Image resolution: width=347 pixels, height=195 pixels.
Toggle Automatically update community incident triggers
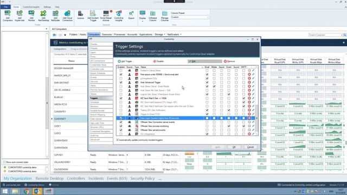[118, 140]
